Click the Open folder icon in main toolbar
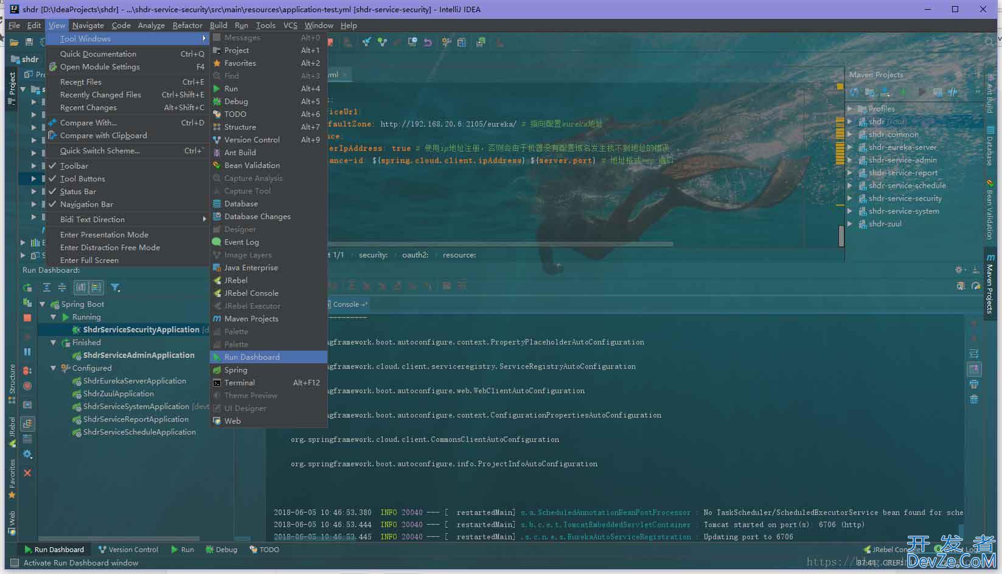 [x=13, y=42]
